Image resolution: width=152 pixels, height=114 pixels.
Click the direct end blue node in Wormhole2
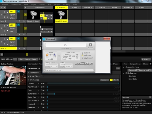coord(54,55)
